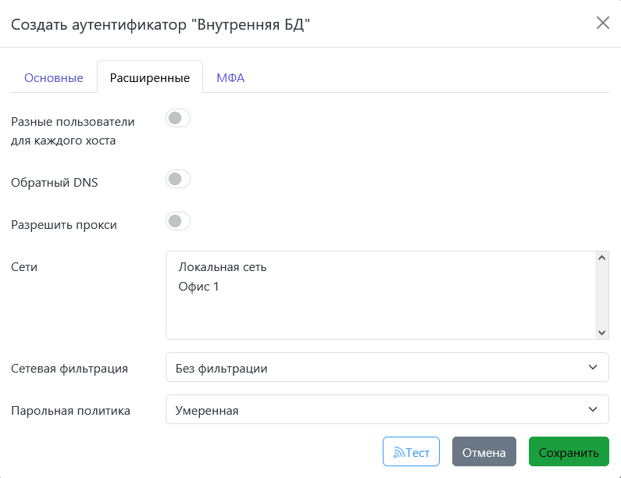Open the МФА tab
The height and width of the screenshot is (478, 621).
(x=230, y=78)
